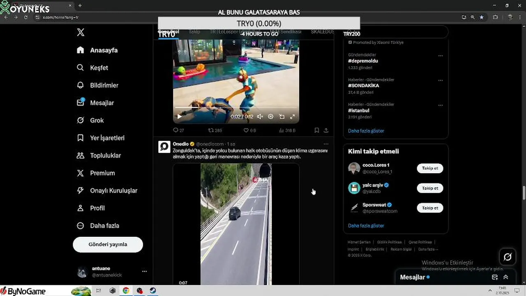Screen dimensions: 526x296
Task: Reload the browser page
Action: pyautogui.click(x=25, y=17)
